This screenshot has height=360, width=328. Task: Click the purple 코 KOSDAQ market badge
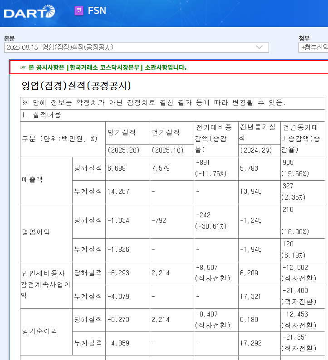click(79, 10)
